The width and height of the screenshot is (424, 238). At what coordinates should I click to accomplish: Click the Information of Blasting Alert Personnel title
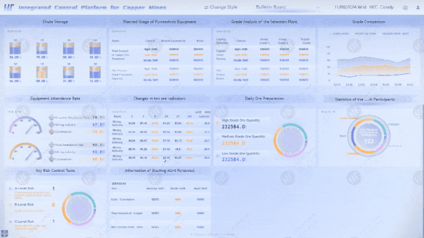point(160,171)
